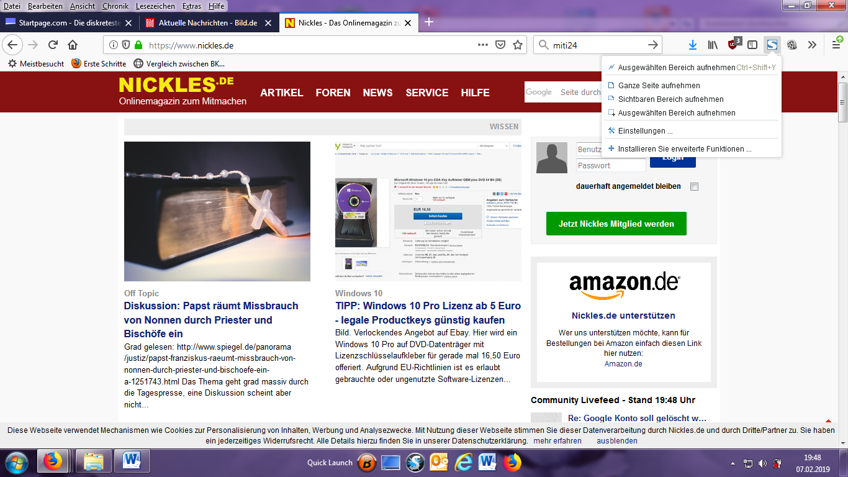
Task: Open the network tray icon
Action: click(748, 463)
